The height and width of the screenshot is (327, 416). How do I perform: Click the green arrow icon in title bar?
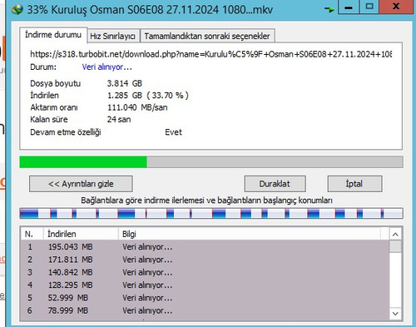pos(329,10)
